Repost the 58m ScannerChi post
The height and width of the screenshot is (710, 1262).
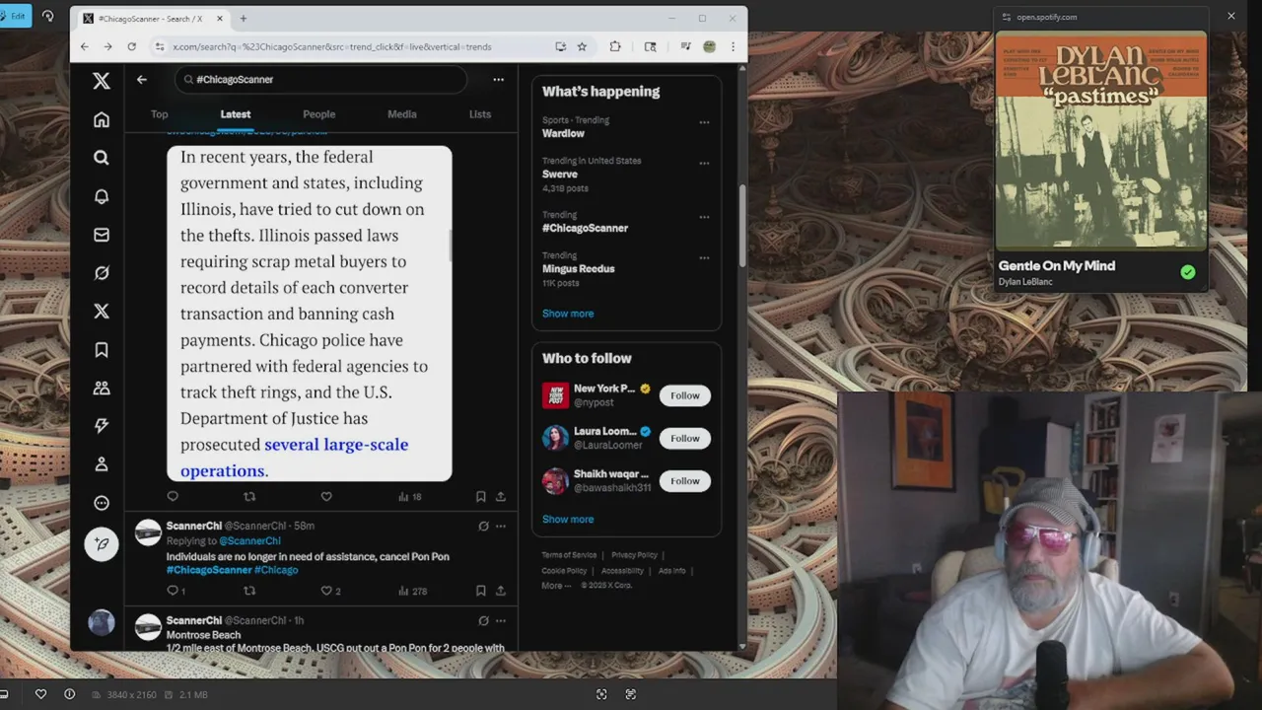click(249, 591)
